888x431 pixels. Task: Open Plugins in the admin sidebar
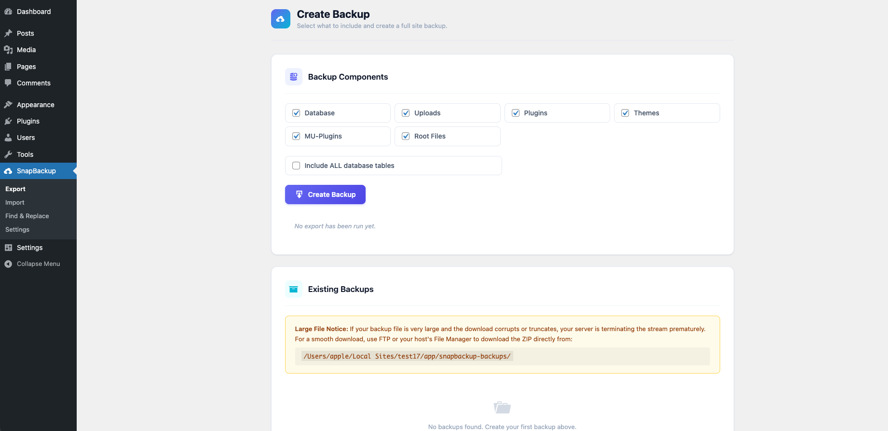coord(38,121)
